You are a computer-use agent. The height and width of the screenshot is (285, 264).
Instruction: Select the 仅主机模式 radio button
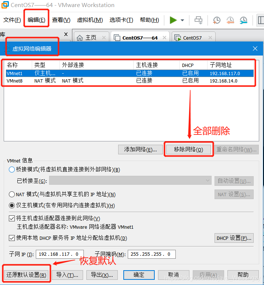12,205
